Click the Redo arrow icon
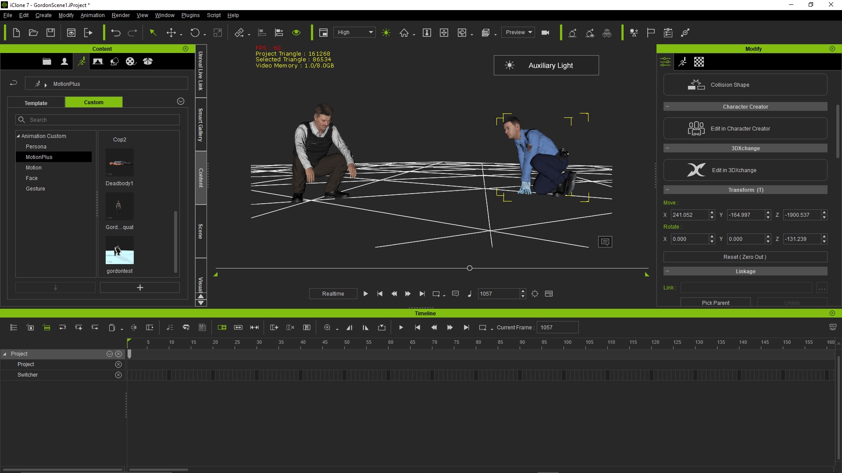 point(132,32)
